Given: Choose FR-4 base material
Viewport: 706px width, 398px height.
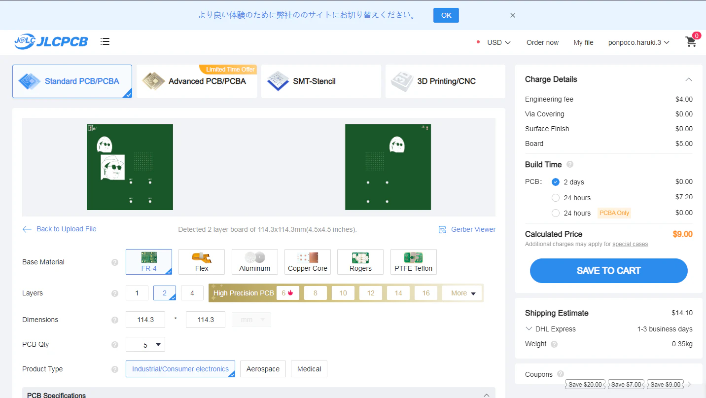Looking at the screenshot, I should coord(149,262).
